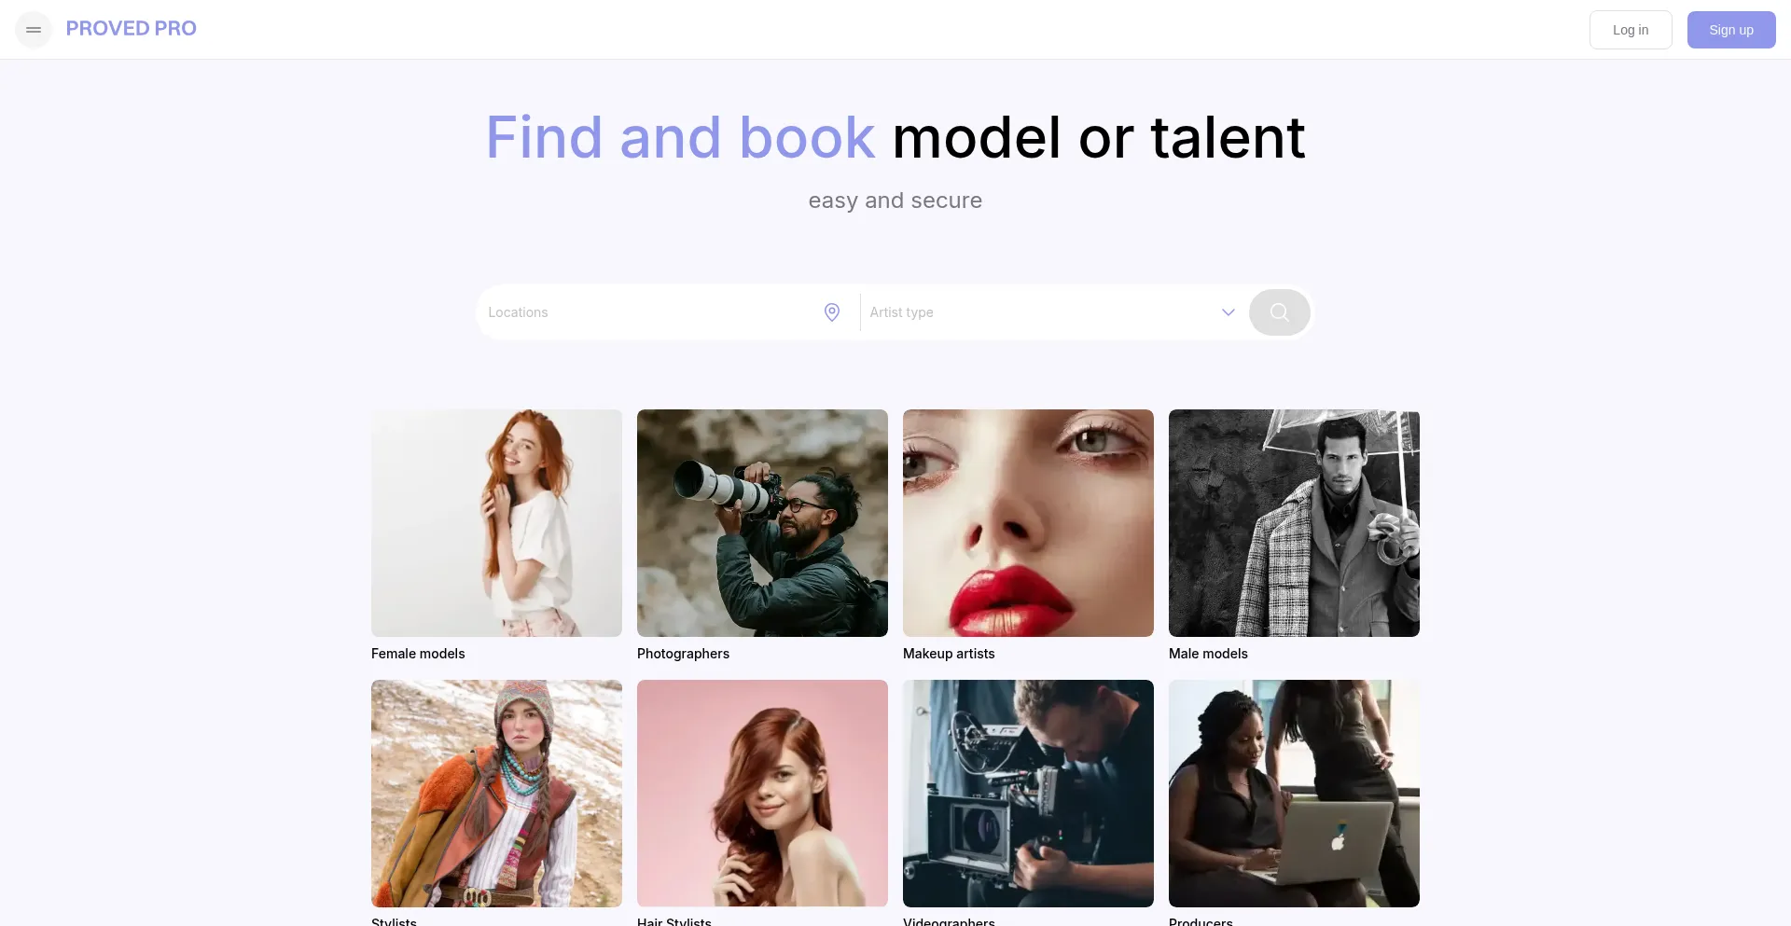Click the PROVED PRO logo

(x=132, y=29)
